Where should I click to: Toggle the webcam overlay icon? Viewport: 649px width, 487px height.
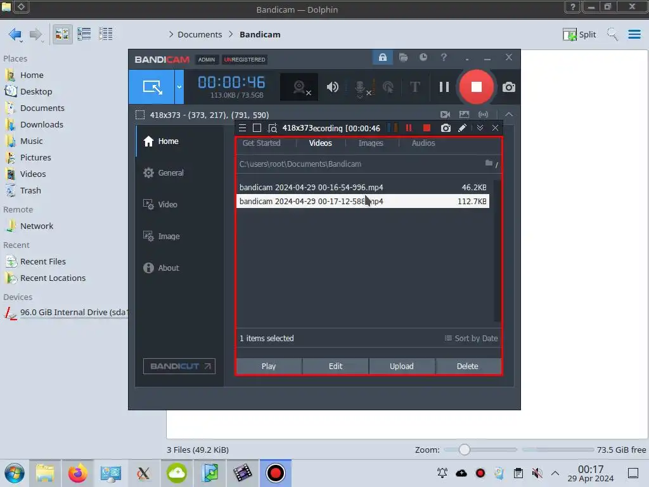coord(299,87)
